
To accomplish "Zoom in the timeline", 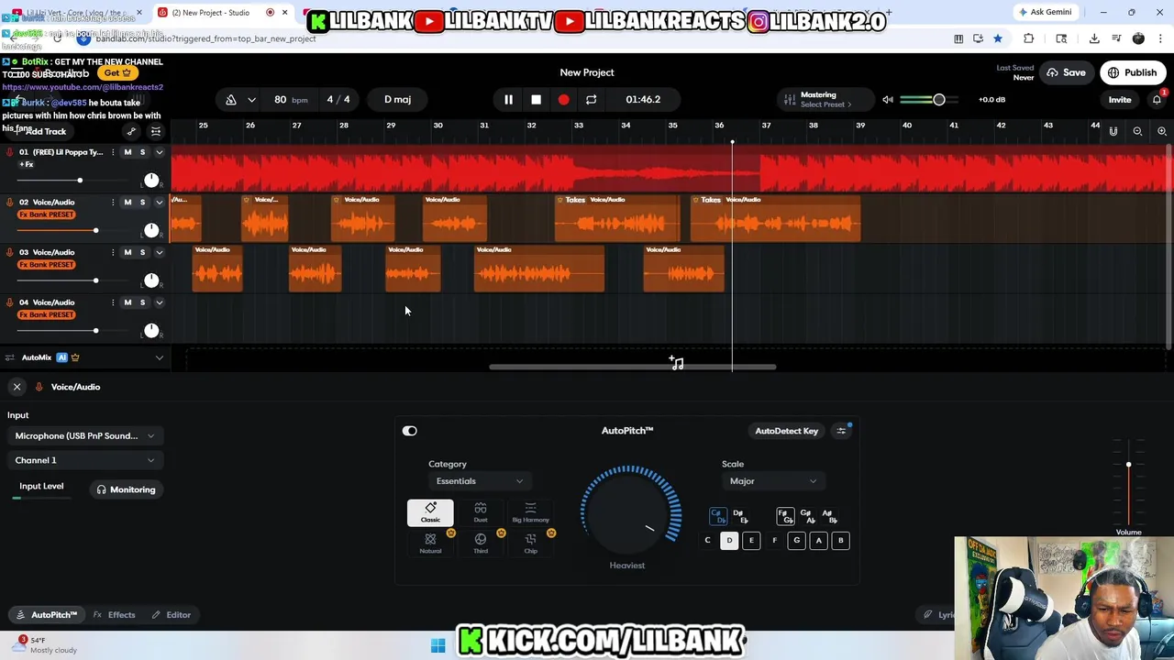I will click(1161, 131).
